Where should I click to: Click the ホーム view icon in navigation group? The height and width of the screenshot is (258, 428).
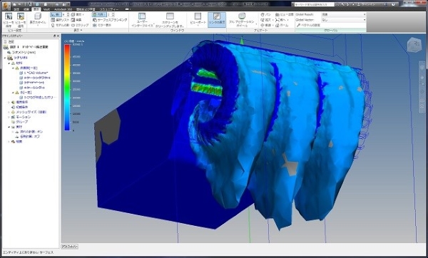coord(282,25)
